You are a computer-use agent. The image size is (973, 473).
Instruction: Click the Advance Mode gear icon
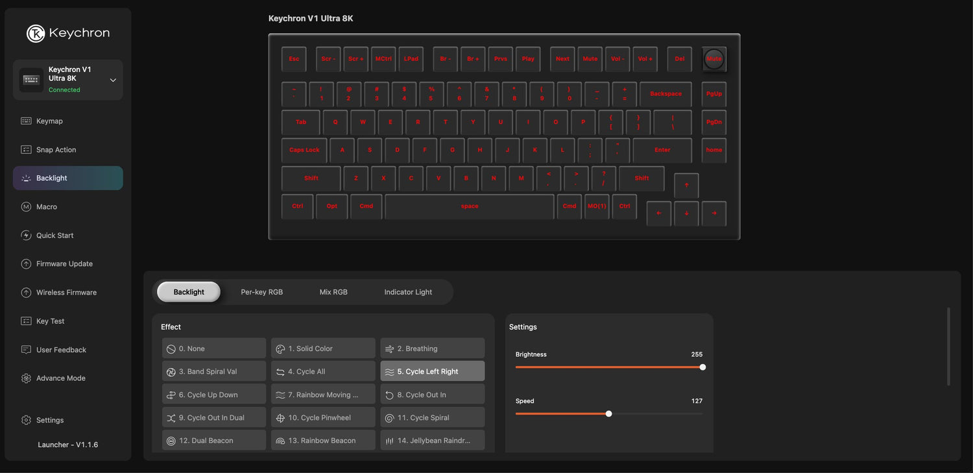click(x=26, y=378)
